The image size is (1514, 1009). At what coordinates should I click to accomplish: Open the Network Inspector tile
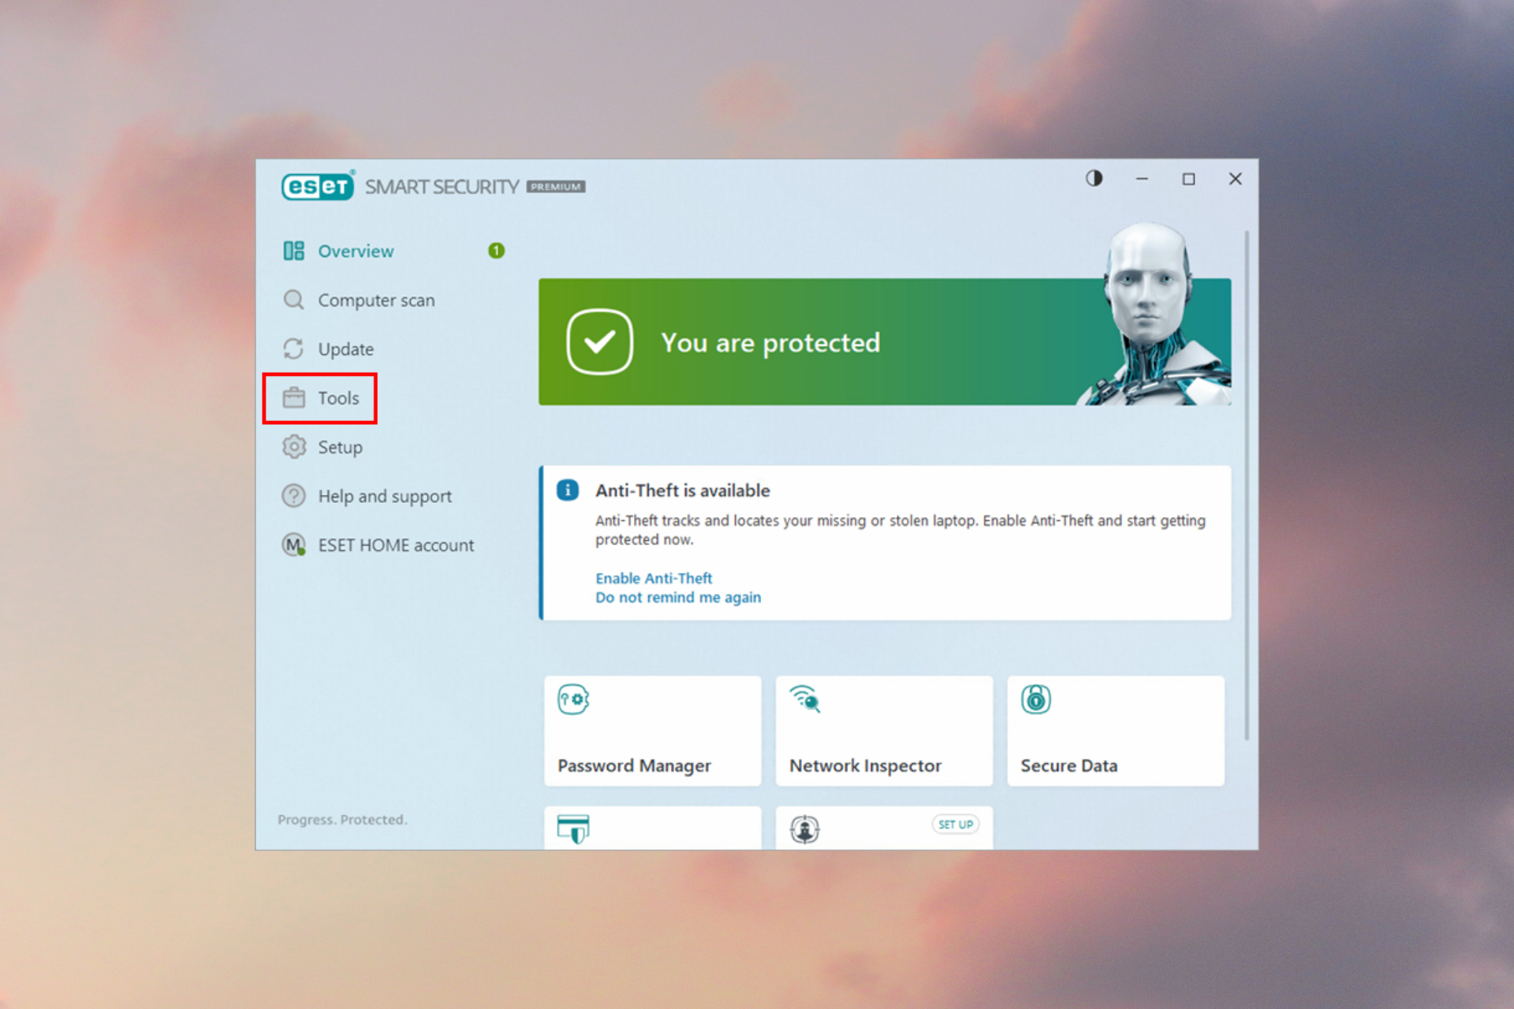884,731
